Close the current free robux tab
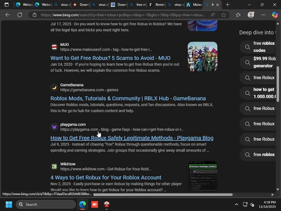Viewport: 281px width, 211px height. coord(217,5)
